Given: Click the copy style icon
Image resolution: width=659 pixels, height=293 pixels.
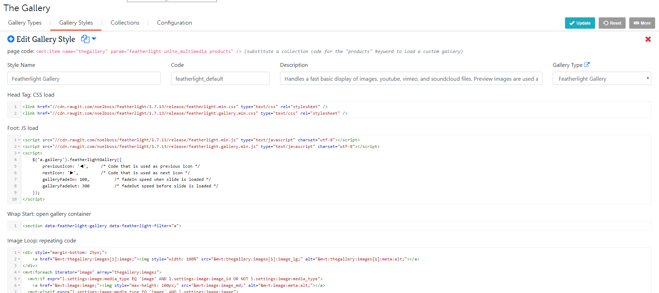Looking at the screenshot, I should point(85,39).
